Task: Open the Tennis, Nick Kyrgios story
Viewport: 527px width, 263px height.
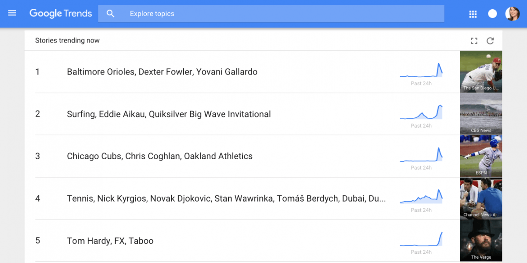Action: click(x=226, y=199)
